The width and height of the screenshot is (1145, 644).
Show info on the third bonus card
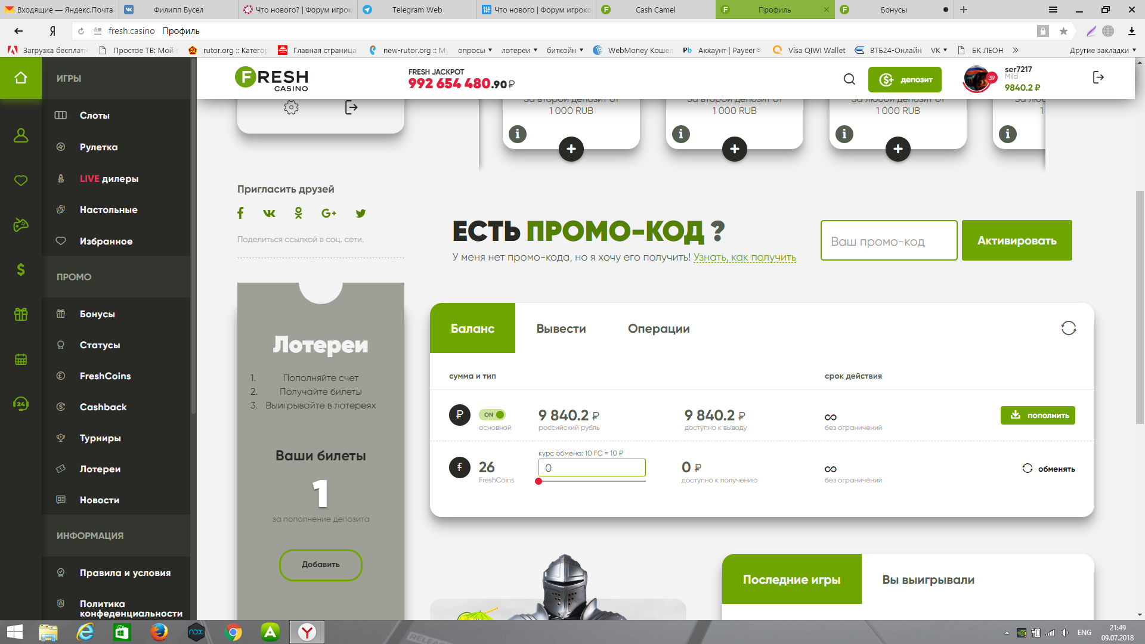(x=844, y=134)
